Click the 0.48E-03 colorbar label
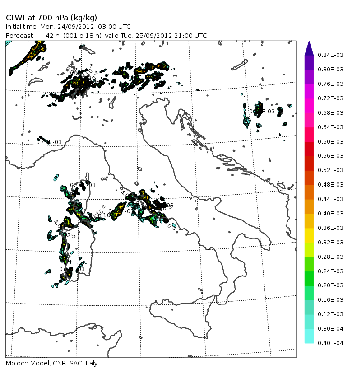The image size is (343, 374). point(330,185)
